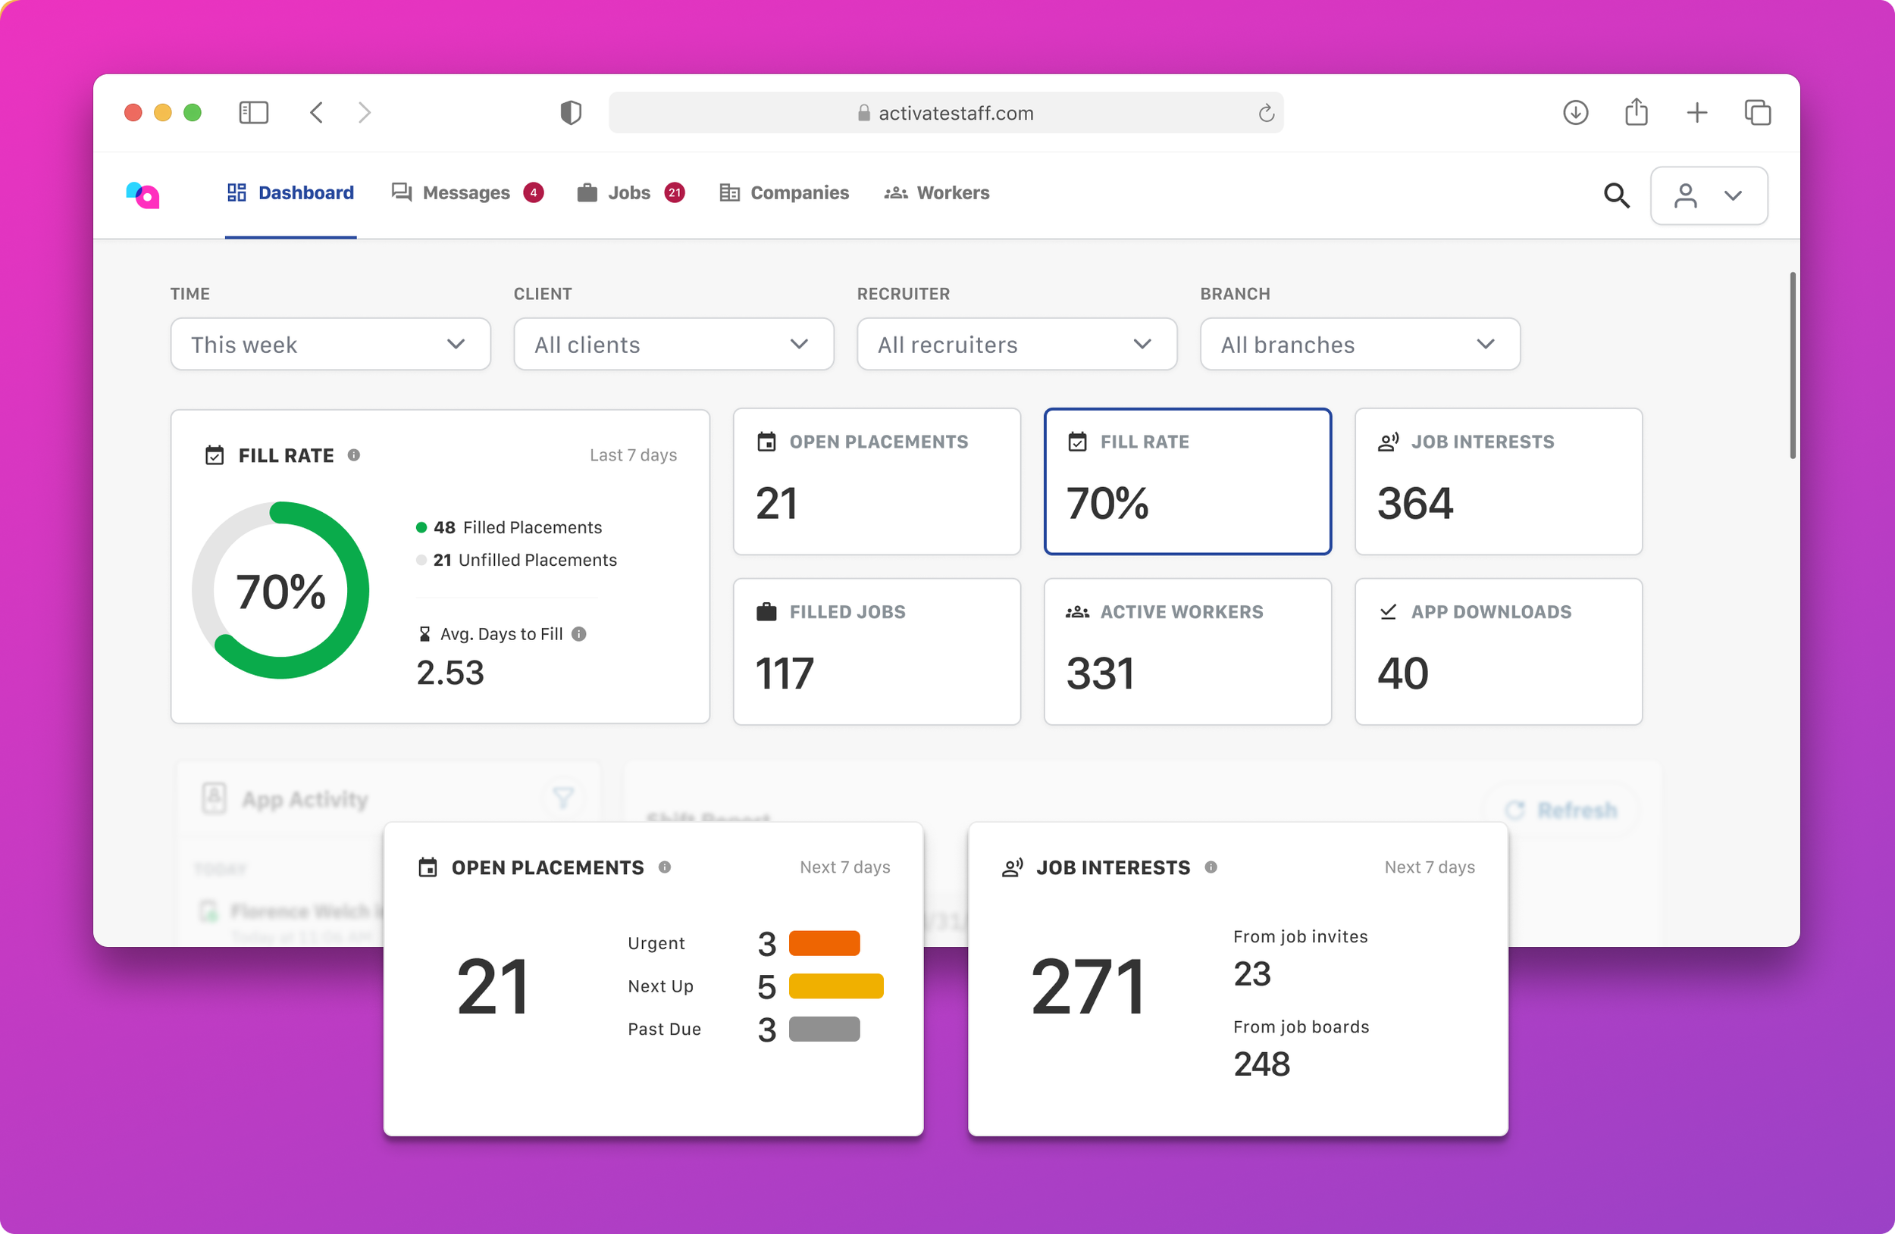Viewport: 1895px width, 1234px height.
Task: Click the Activate logo icon
Action: [x=143, y=194]
